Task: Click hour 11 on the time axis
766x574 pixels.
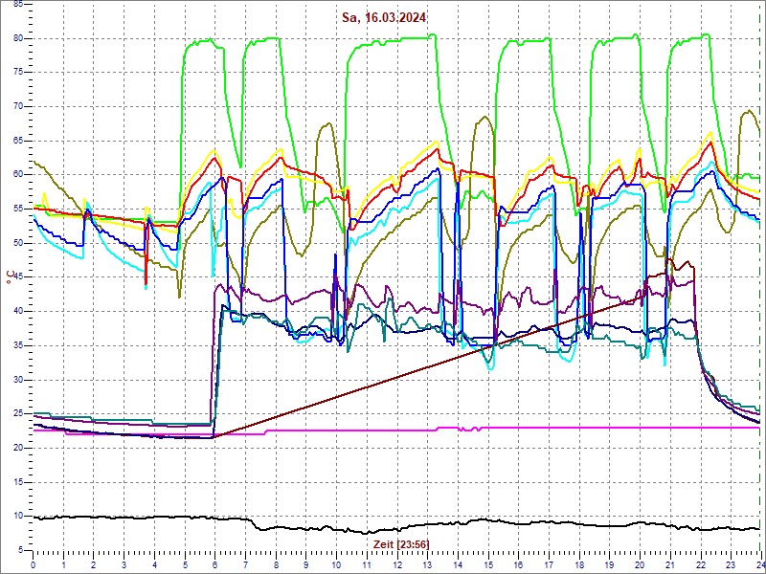Action: [367, 564]
